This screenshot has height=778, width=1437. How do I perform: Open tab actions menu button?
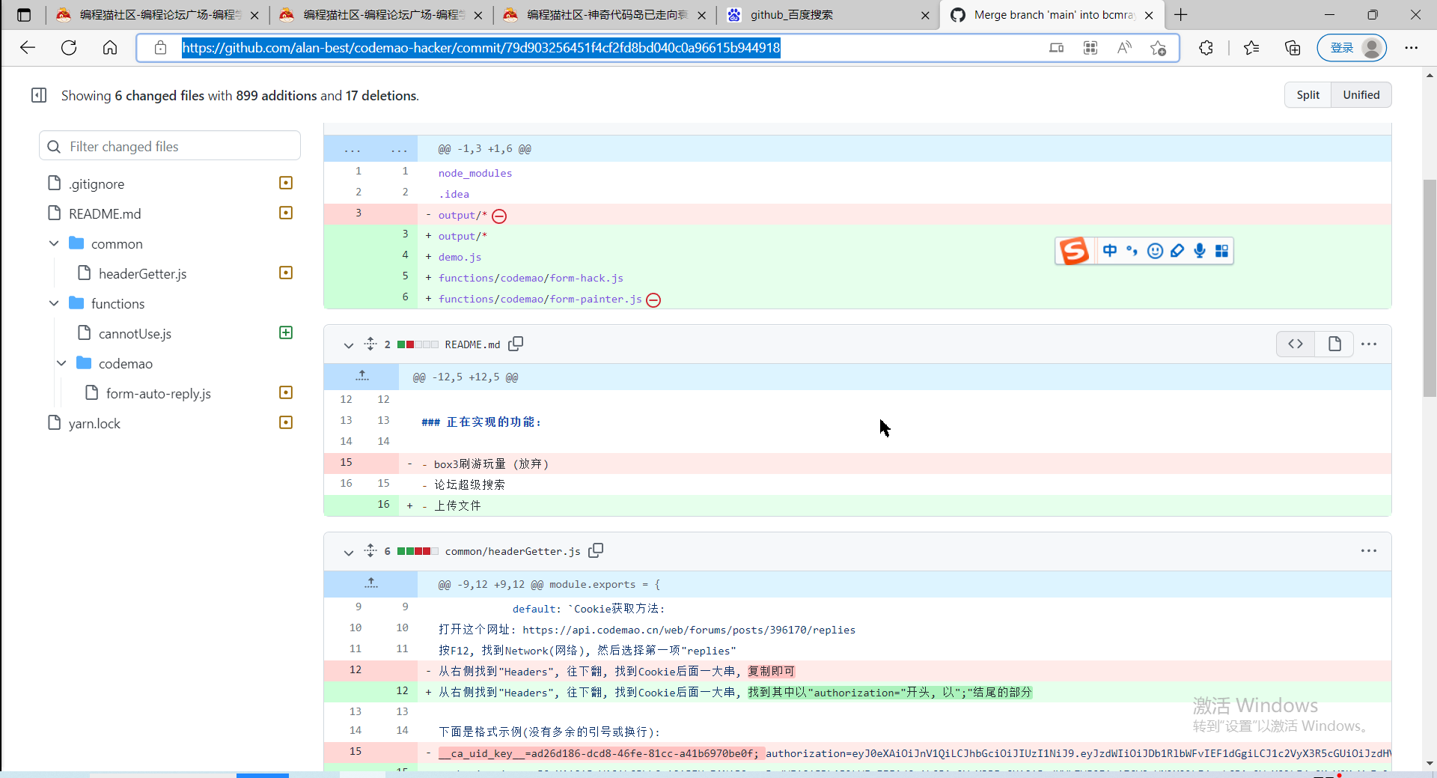coord(24,15)
